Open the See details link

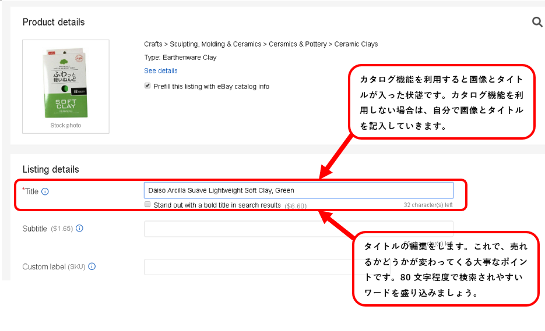tap(160, 71)
